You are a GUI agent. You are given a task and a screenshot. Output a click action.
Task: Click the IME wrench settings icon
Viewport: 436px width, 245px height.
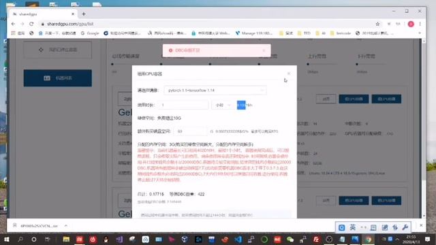click(405, 227)
